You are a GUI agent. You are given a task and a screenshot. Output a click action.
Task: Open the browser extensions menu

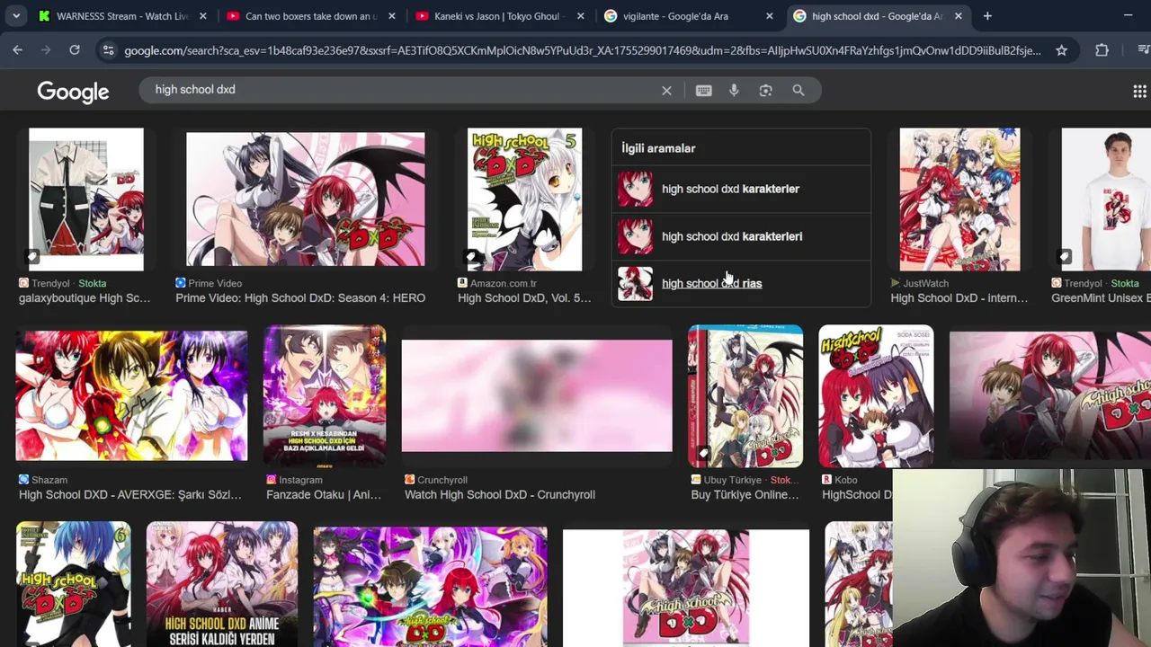pyautogui.click(x=1102, y=50)
